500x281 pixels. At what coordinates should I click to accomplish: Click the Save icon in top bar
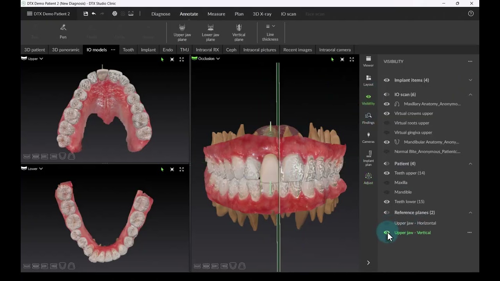click(86, 14)
